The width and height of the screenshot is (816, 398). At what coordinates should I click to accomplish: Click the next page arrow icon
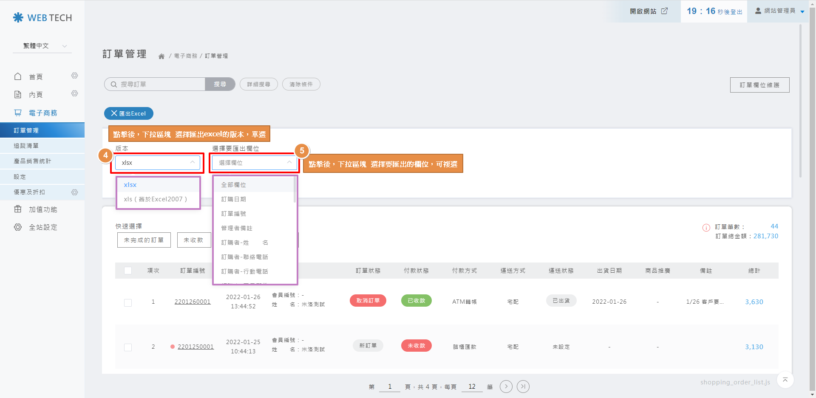(x=506, y=387)
